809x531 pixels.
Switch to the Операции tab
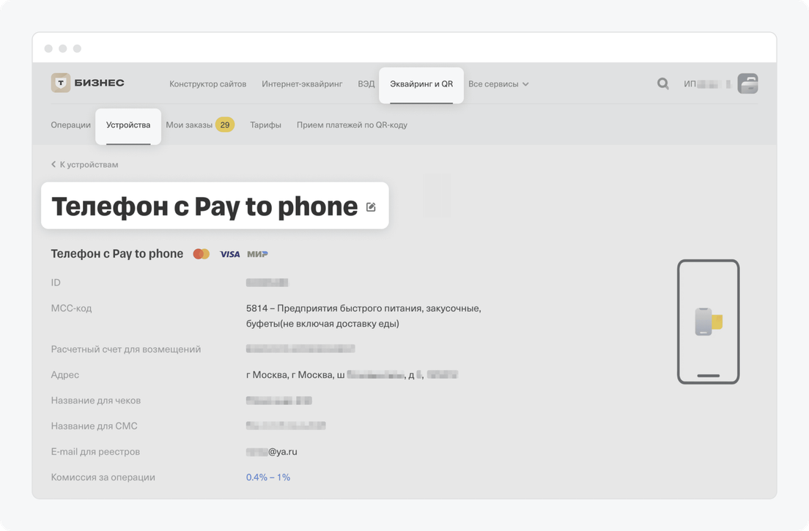click(x=70, y=125)
